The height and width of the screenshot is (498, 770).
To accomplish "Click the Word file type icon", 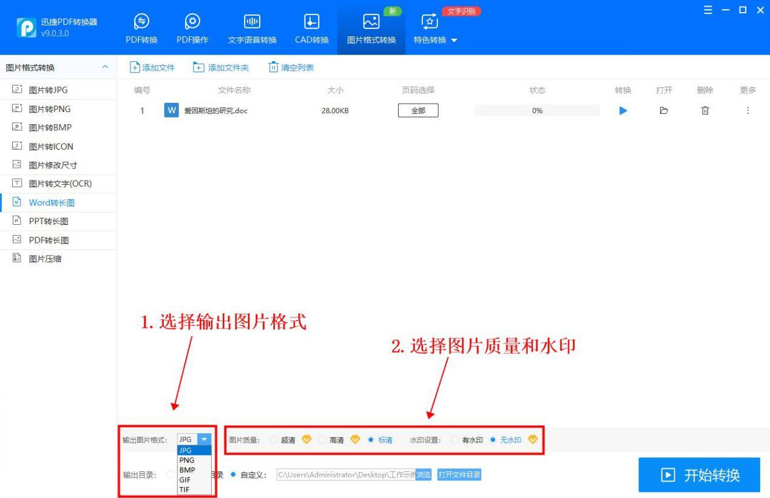I will pos(172,110).
